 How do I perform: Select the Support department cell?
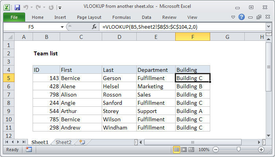[156, 111]
